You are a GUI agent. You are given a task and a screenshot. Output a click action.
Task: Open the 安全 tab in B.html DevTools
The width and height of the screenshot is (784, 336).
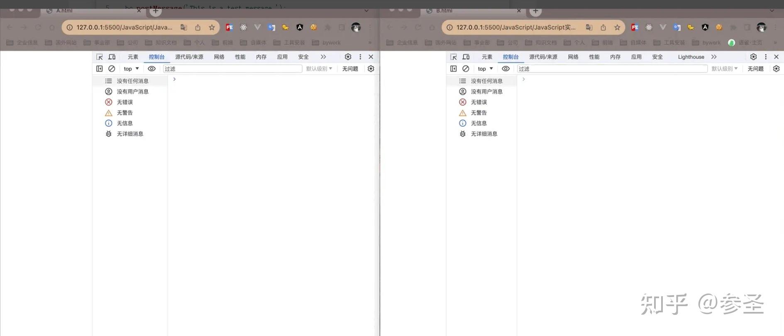[657, 57]
